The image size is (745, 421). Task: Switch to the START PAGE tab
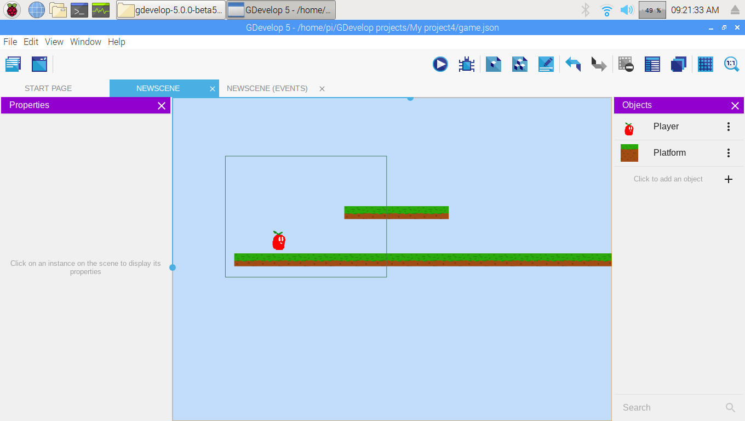[x=48, y=88]
